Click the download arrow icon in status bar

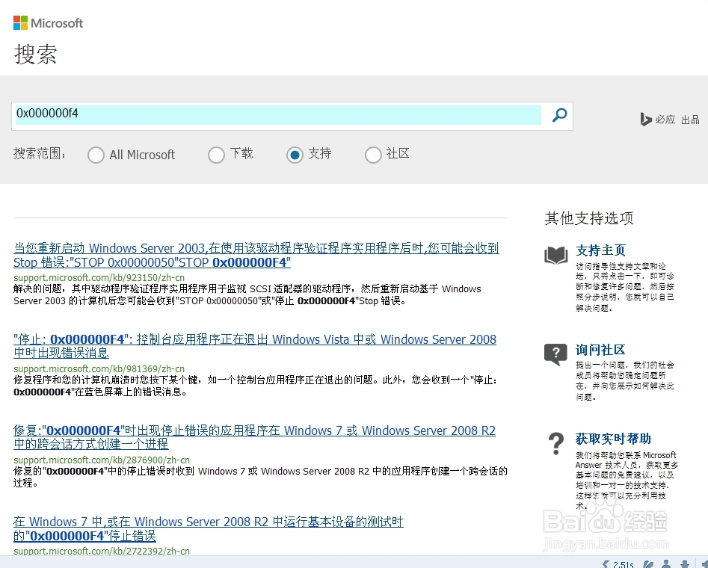(x=685, y=564)
